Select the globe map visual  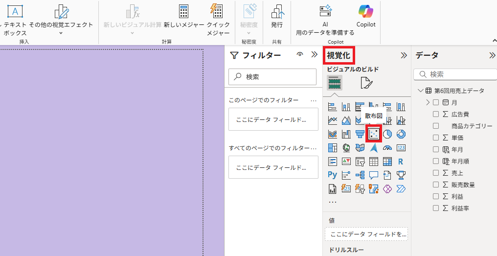point(346,148)
